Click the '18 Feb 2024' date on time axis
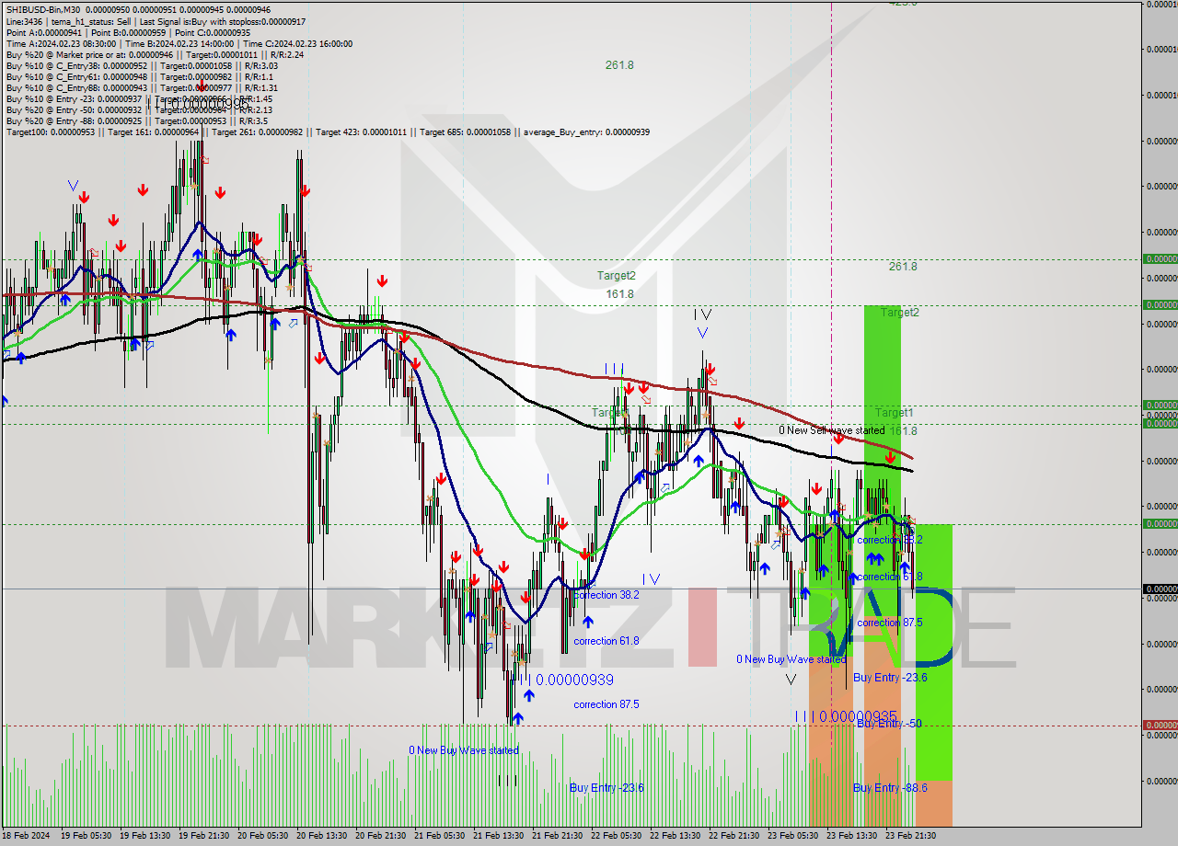1178x846 pixels. (26, 836)
